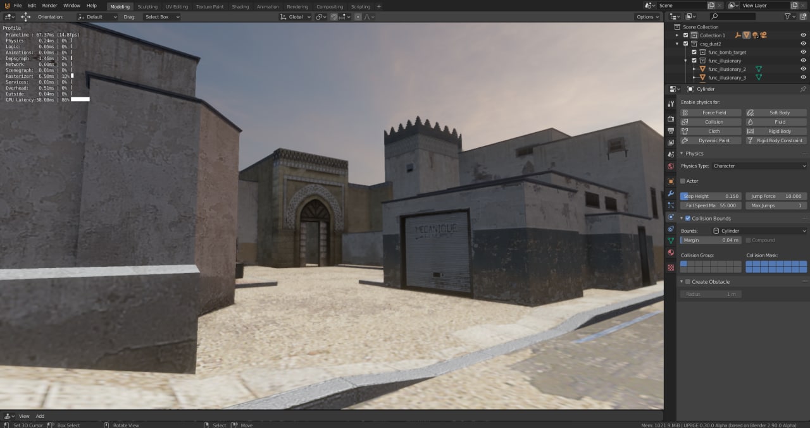
Task: Click the new scene icon
Action: point(710,5)
